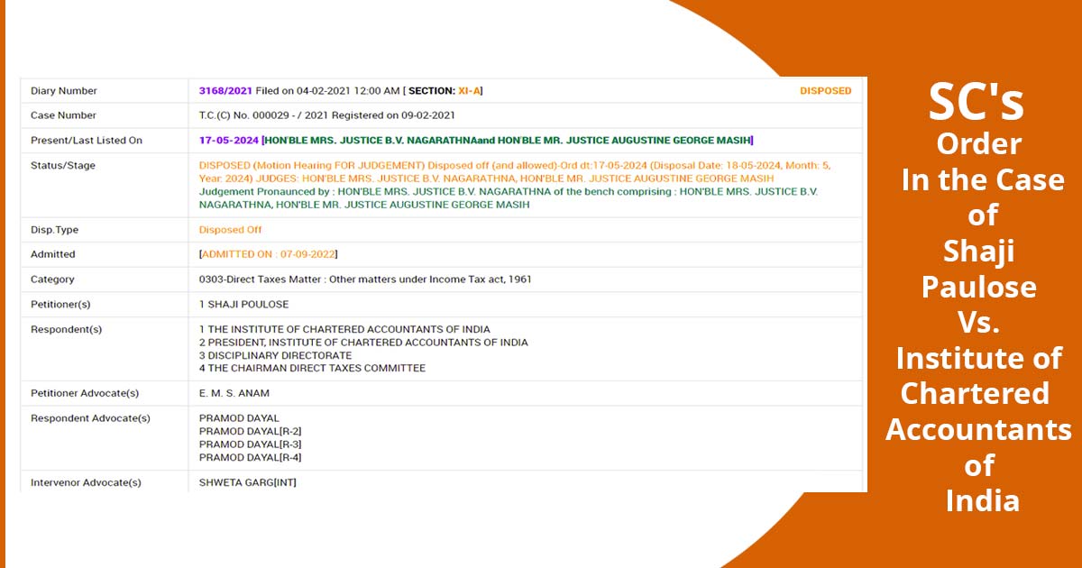The width and height of the screenshot is (1082, 568).
Task: Click the listing date 17-05-2024
Action: coord(229,141)
